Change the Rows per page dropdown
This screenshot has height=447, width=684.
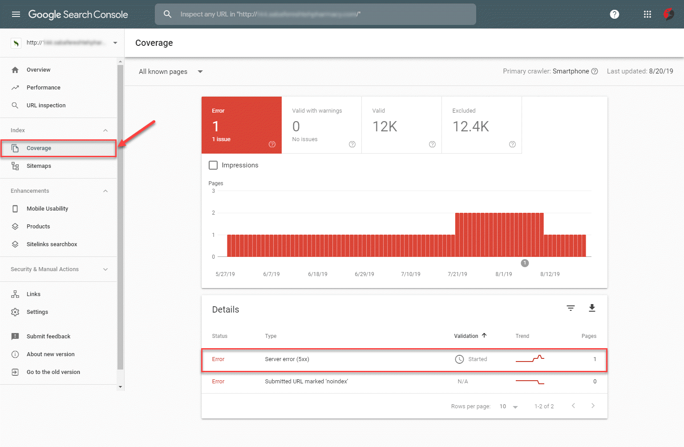pos(509,406)
